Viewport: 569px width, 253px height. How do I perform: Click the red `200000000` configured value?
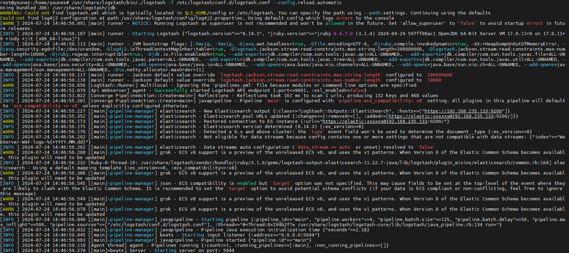pyautogui.click(x=440, y=75)
